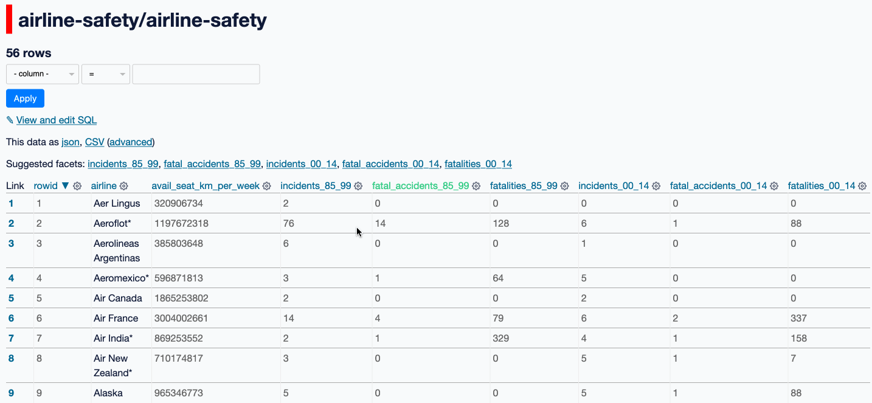Click fatalities value 337 in Air France row
The image size is (872, 403).
tap(799, 319)
